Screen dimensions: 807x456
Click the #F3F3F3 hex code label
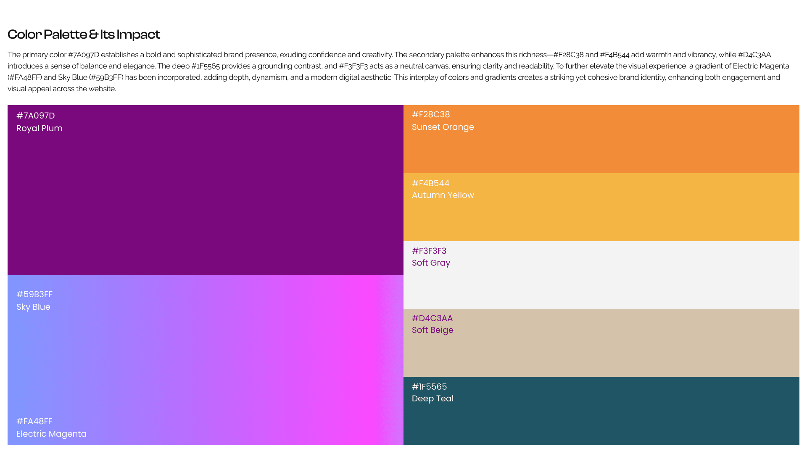tap(429, 251)
